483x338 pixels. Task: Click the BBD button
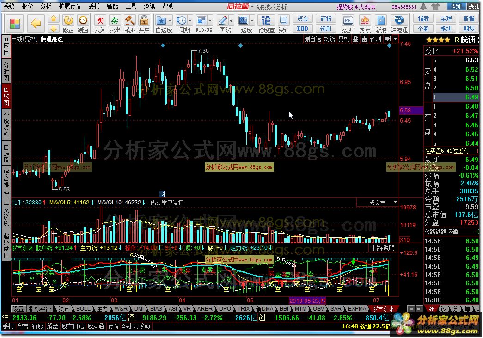(302, 29)
